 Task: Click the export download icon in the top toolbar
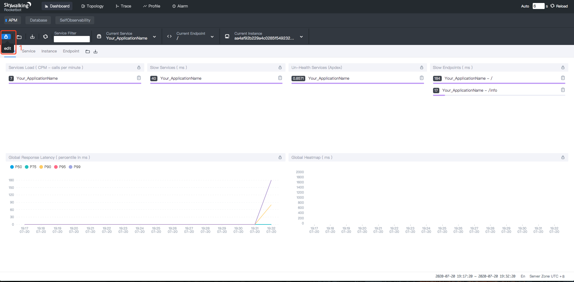tap(32, 37)
